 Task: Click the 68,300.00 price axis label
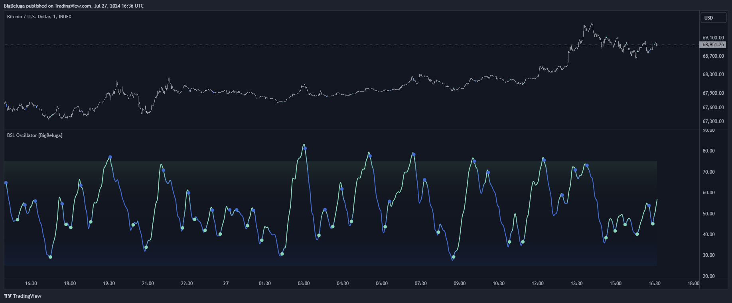click(x=713, y=74)
